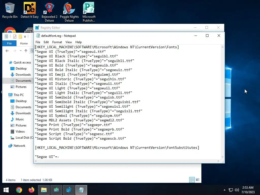Viewport: 260px width, 195px height.
Task: Click the "Segoe UI Emoji (TrueType)" line
Action: 77,74
